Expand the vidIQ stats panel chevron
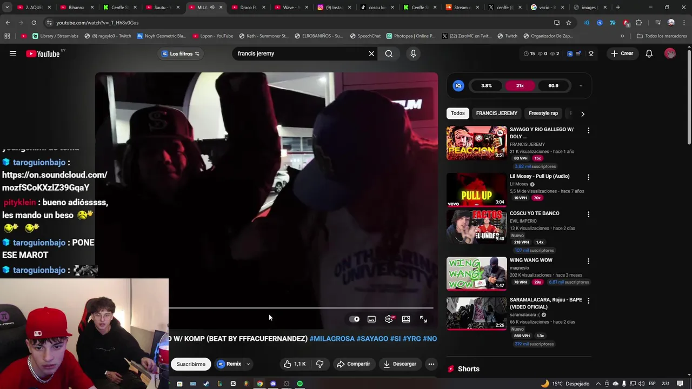692x389 pixels. coord(581,85)
